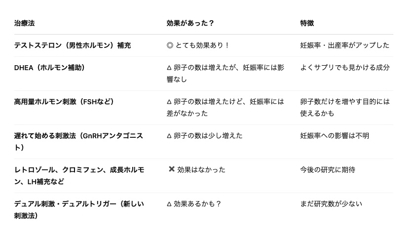Click the triangle icon in 高用量ホルモン刺激 row

pos(169,102)
